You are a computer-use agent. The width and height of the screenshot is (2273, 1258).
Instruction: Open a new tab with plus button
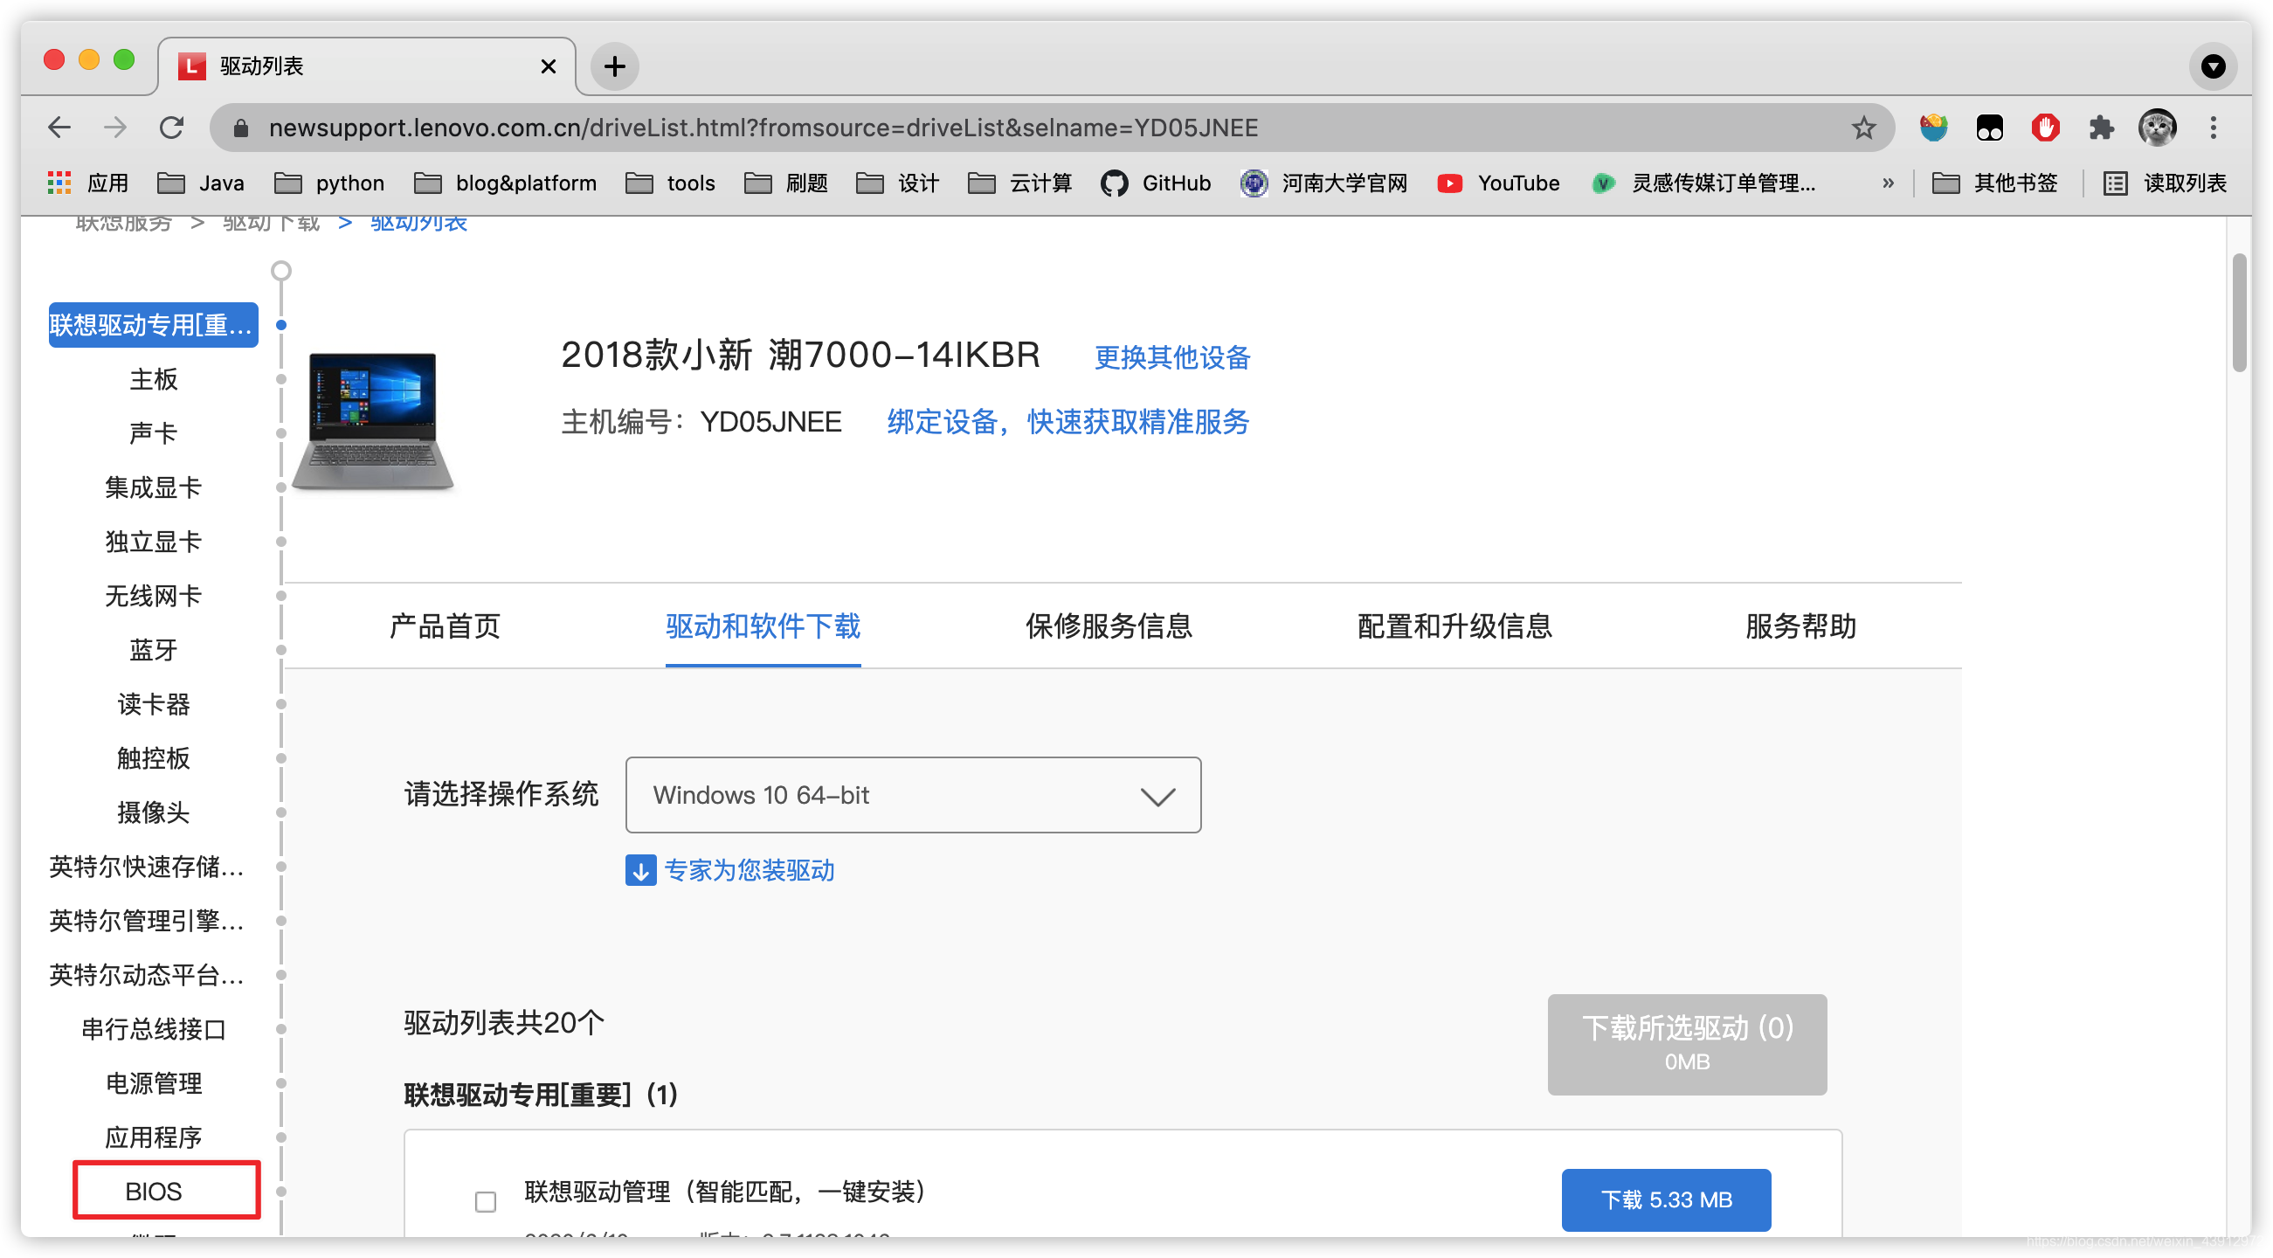[614, 66]
